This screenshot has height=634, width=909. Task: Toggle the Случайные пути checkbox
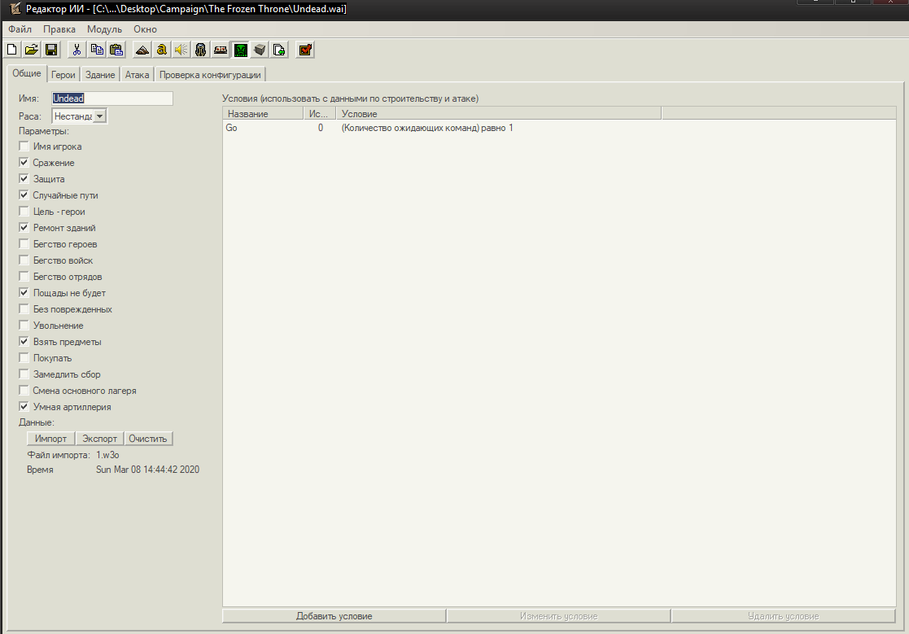[x=24, y=195]
